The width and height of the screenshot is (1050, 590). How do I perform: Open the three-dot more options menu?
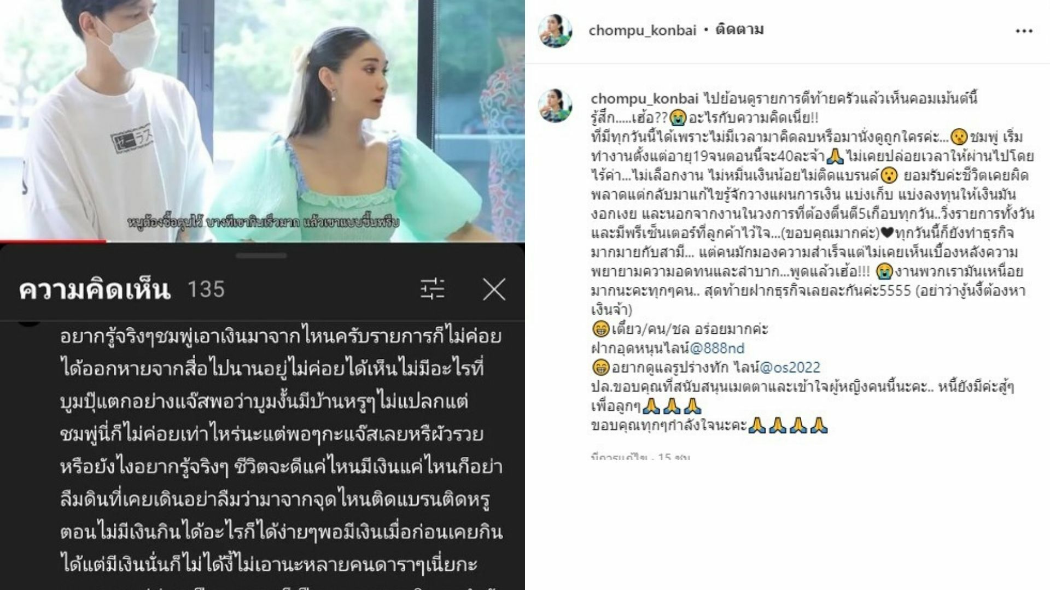click(1024, 31)
